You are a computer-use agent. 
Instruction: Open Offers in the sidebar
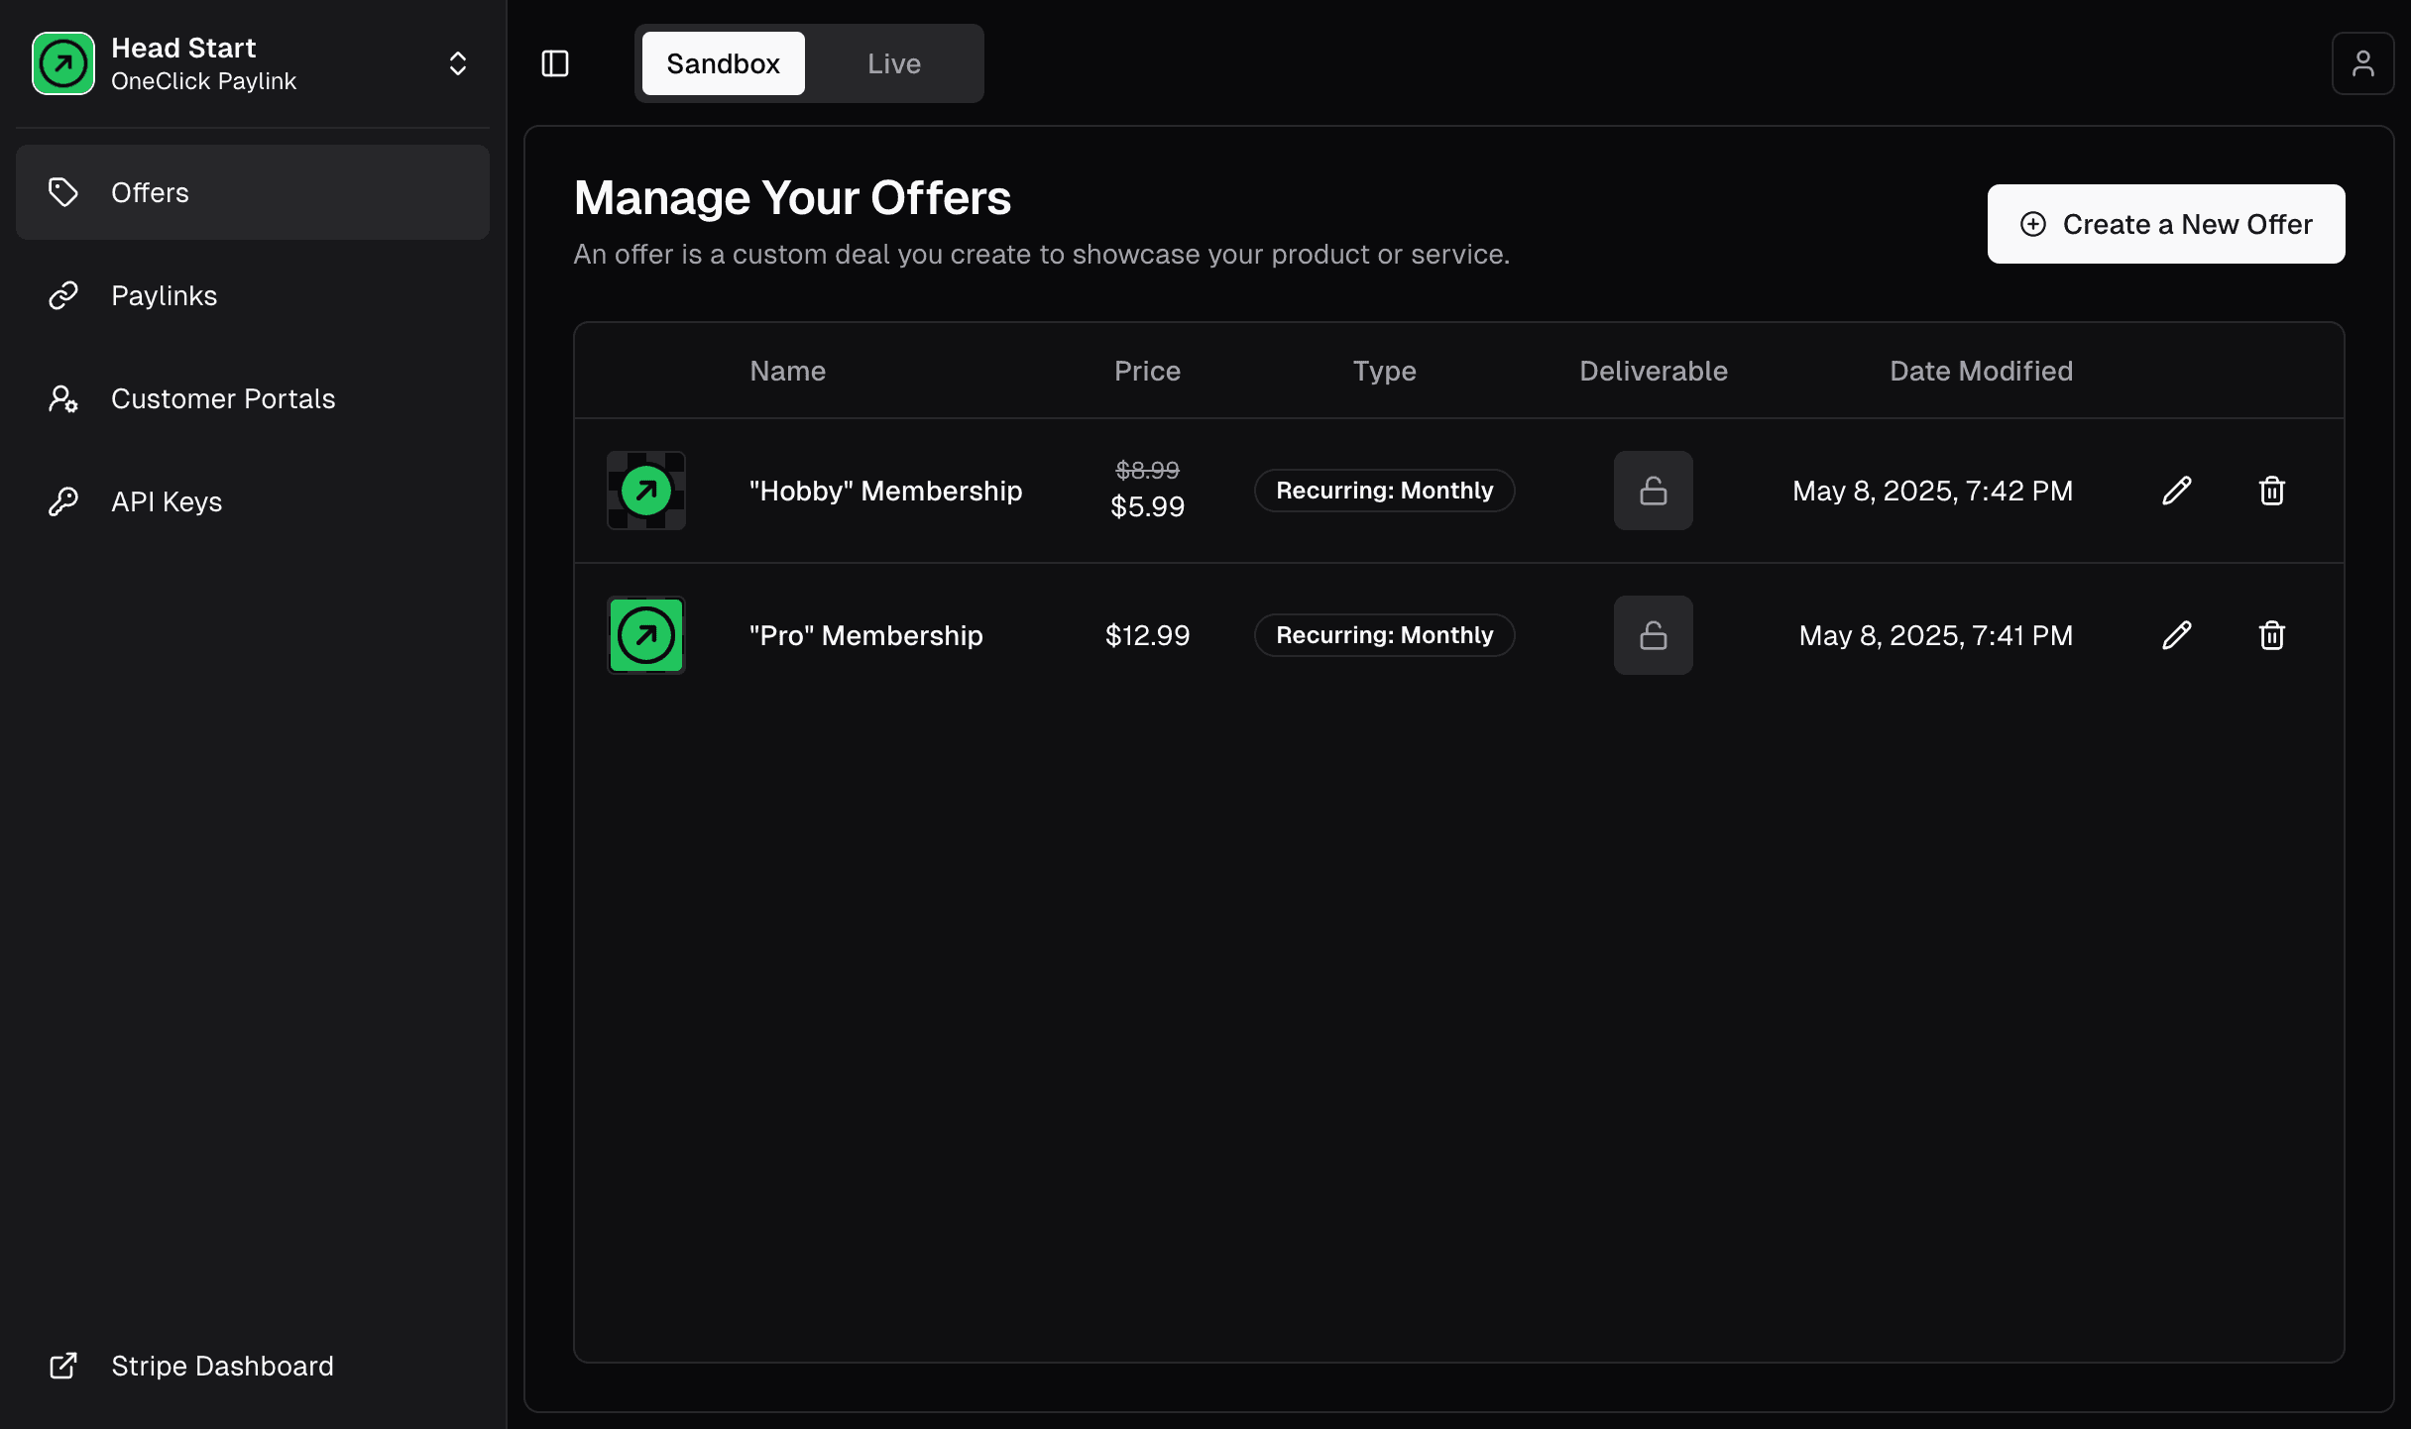point(253,192)
